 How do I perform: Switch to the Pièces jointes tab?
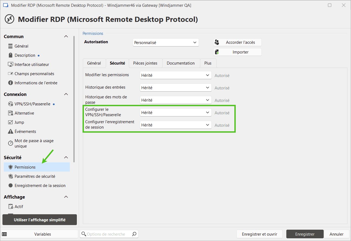point(145,63)
